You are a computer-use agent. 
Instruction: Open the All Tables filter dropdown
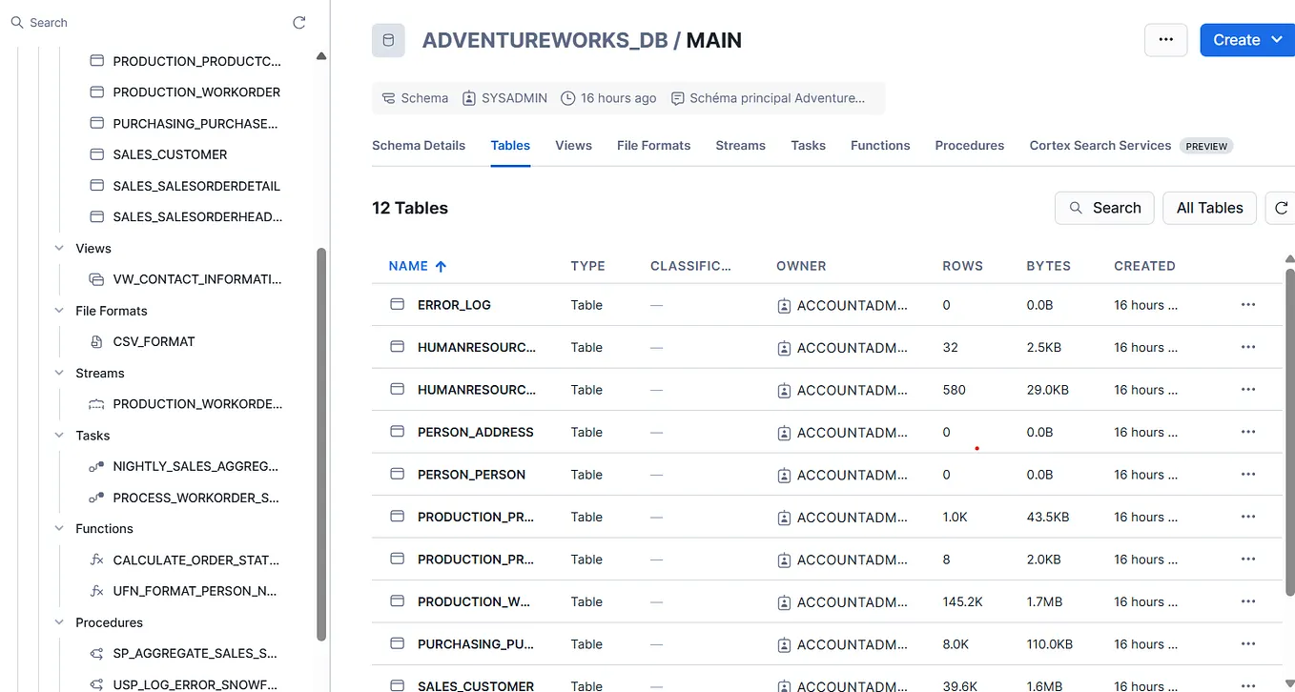click(x=1209, y=208)
